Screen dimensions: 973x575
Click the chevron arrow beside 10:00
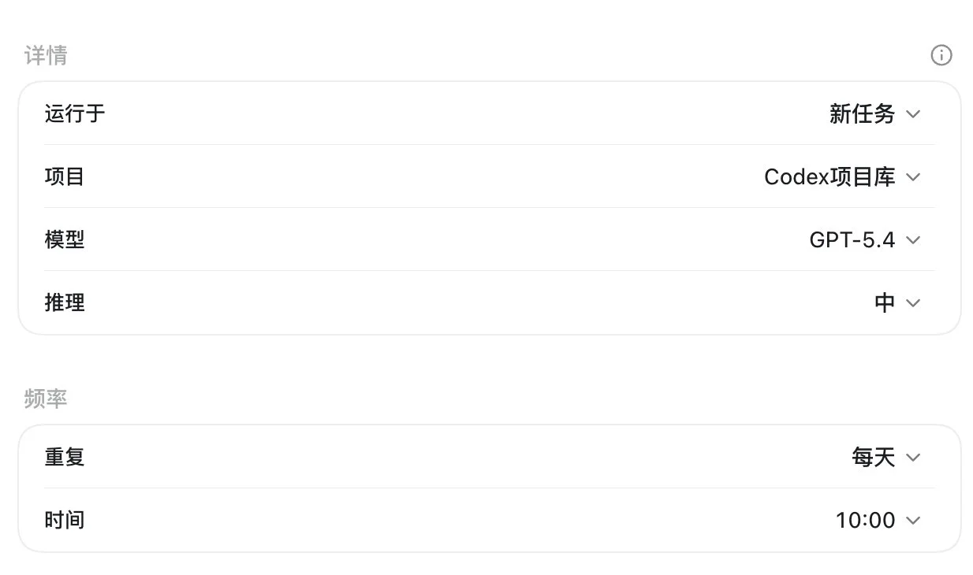(x=913, y=521)
